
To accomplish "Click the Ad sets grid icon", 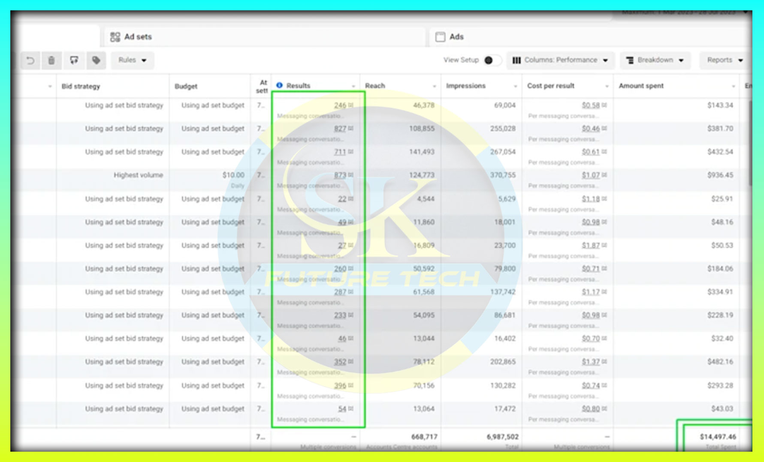I will [x=115, y=37].
